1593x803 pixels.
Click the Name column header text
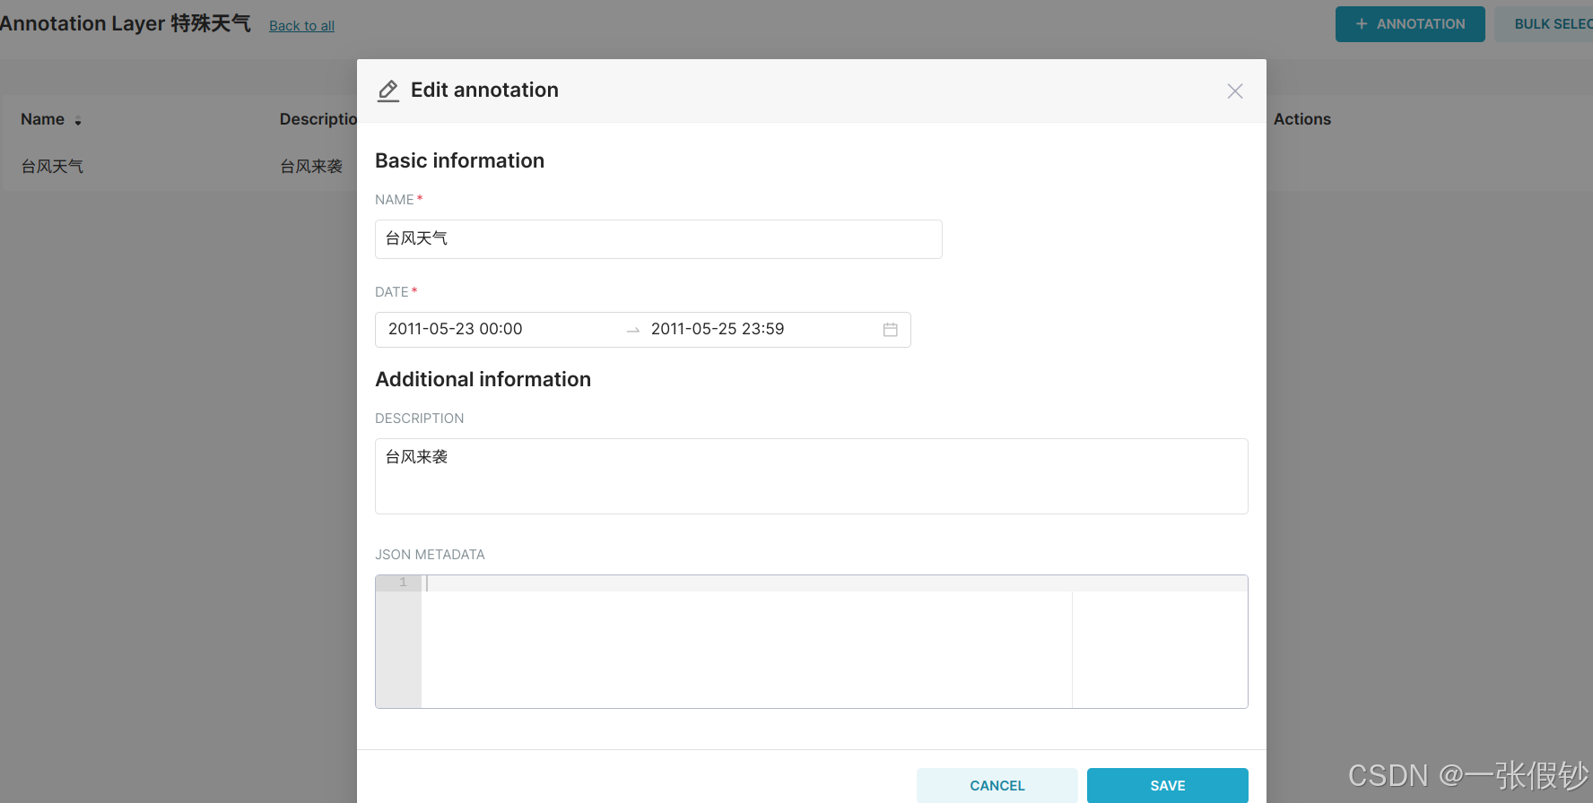click(42, 119)
